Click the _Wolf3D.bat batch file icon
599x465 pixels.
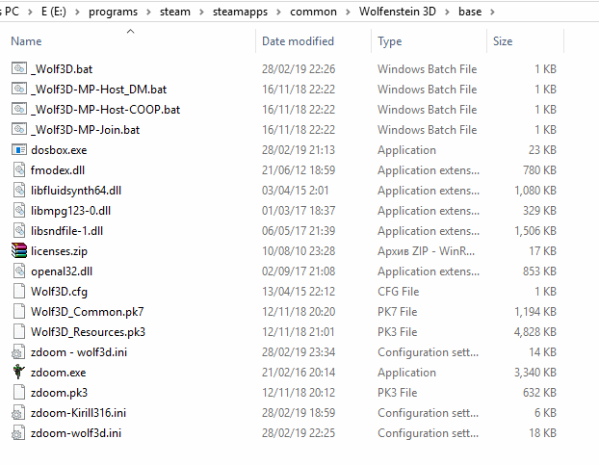pos(19,69)
